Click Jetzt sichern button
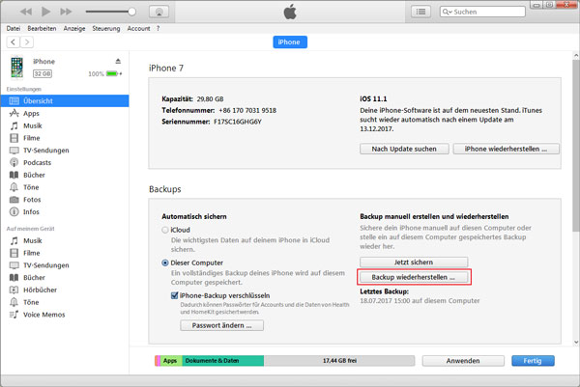Image resolution: width=580 pixels, height=387 pixels. click(x=414, y=263)
